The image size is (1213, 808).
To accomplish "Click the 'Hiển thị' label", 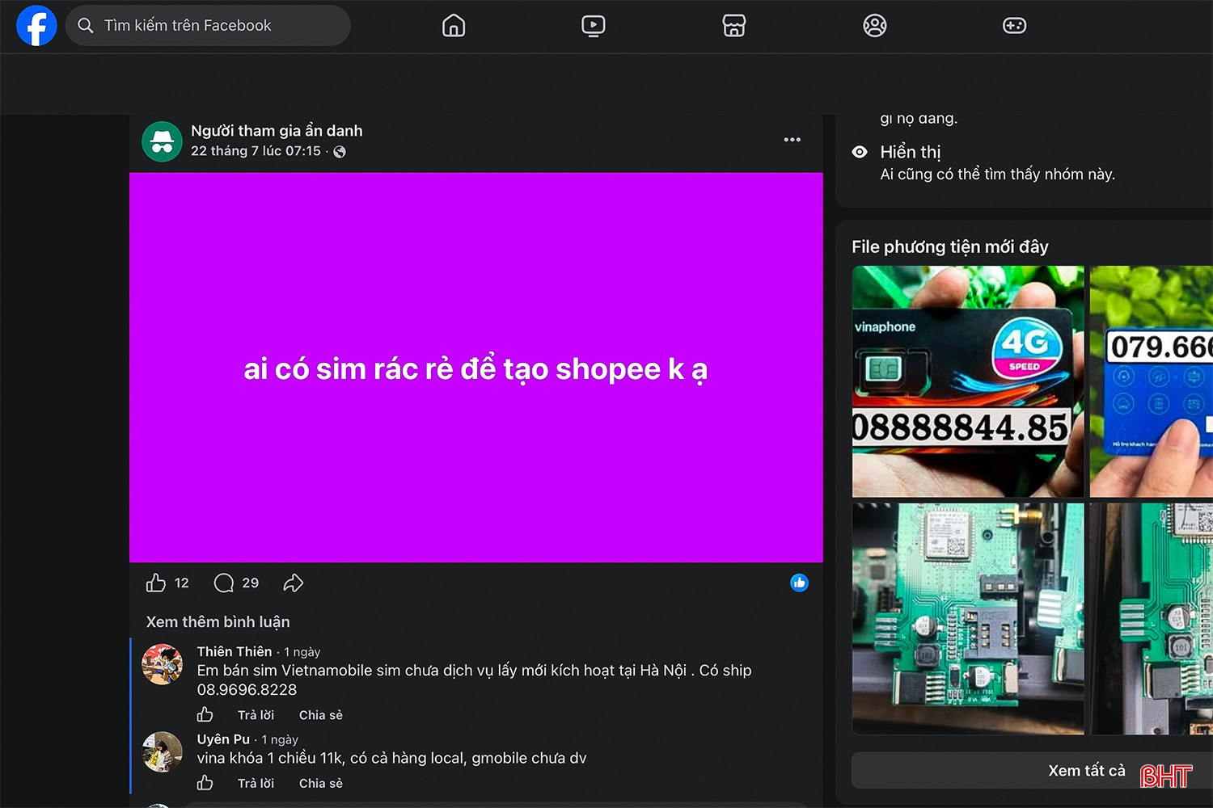I will coord(911,152).
